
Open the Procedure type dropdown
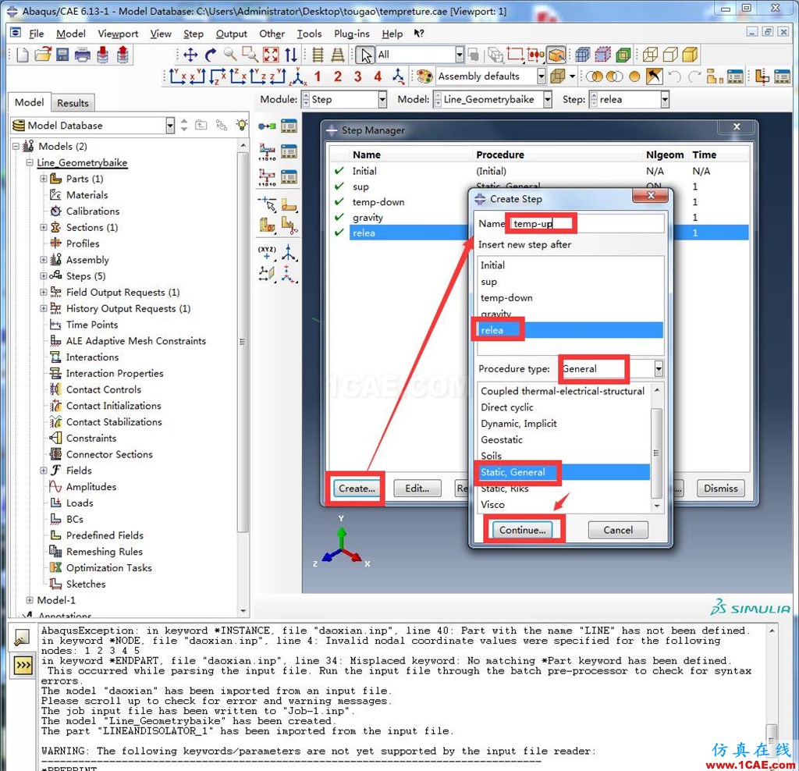(x=659, y=368)
